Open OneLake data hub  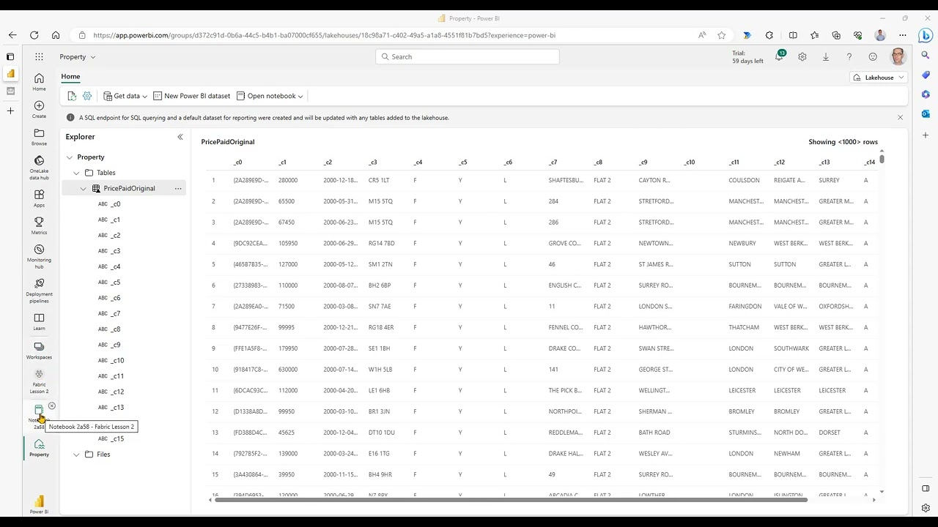point(39,168)
